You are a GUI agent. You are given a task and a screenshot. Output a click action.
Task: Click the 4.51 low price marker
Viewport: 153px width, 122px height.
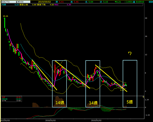pos(122,90)
